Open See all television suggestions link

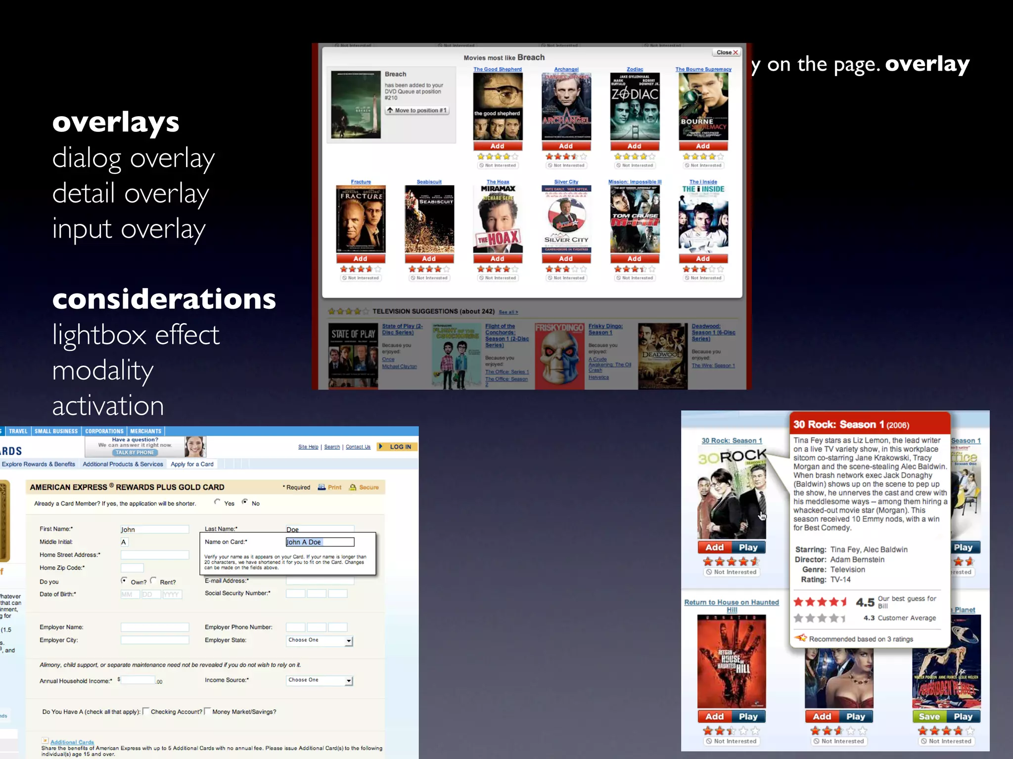pyautogui.click(x=508, y=312)
